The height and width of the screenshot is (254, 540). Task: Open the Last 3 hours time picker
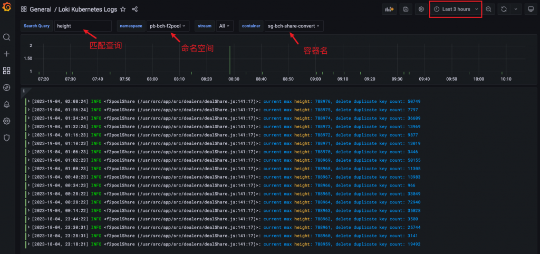point(456,9)
